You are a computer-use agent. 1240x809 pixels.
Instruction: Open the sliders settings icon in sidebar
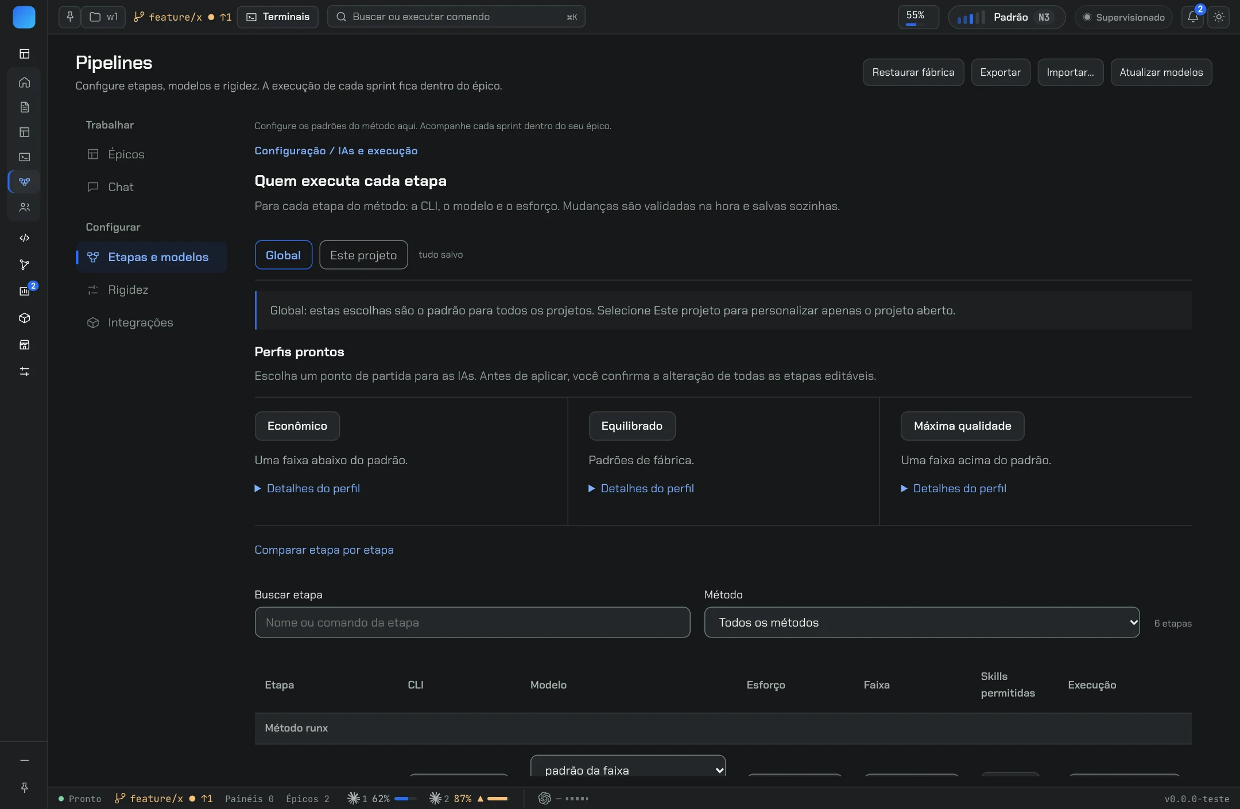click(24, 371)
